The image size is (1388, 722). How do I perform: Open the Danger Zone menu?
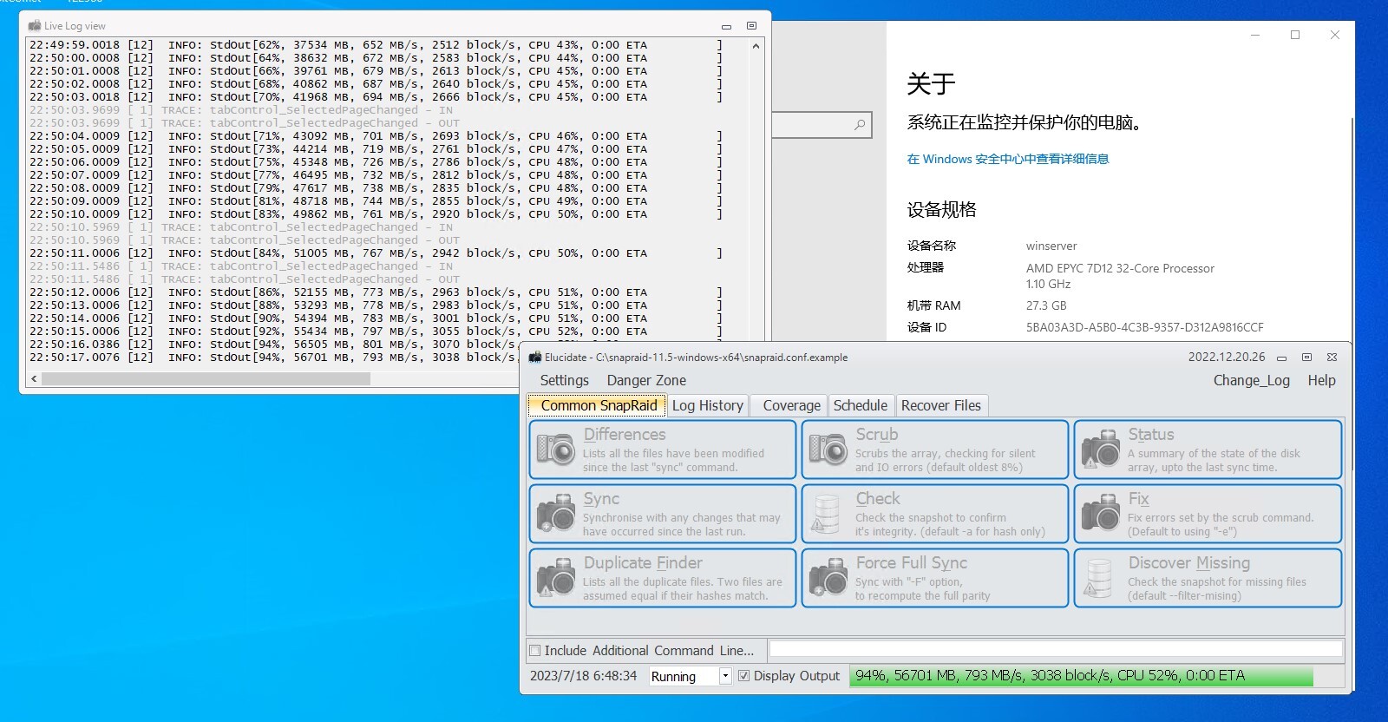pos(646,380)
